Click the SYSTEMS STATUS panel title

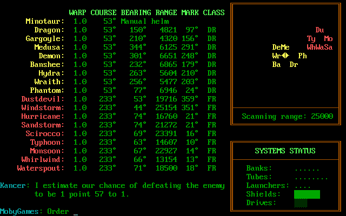pyautogui.click(x=285, y=151)
